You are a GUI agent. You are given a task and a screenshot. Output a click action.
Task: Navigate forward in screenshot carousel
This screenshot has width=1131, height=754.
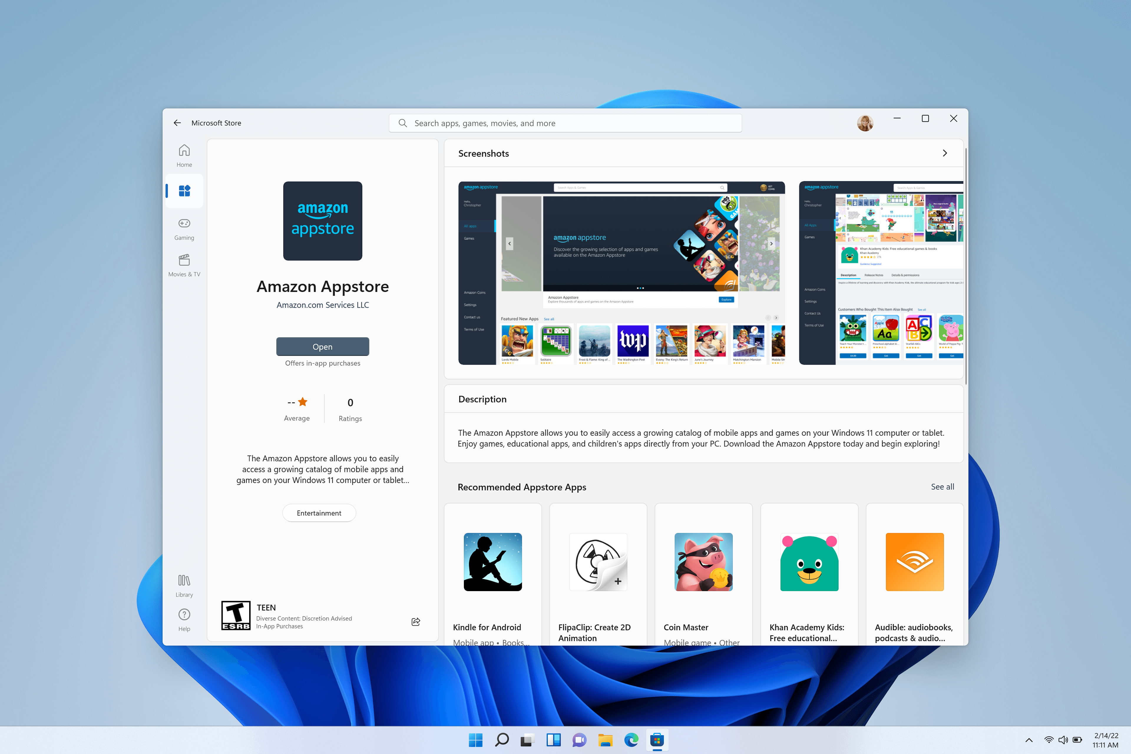pos(944,153)
